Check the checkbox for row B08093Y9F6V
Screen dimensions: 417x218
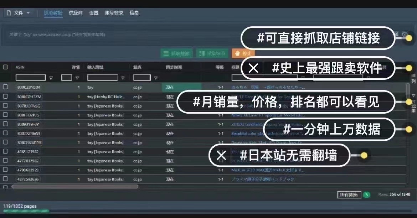click(5, 124)
